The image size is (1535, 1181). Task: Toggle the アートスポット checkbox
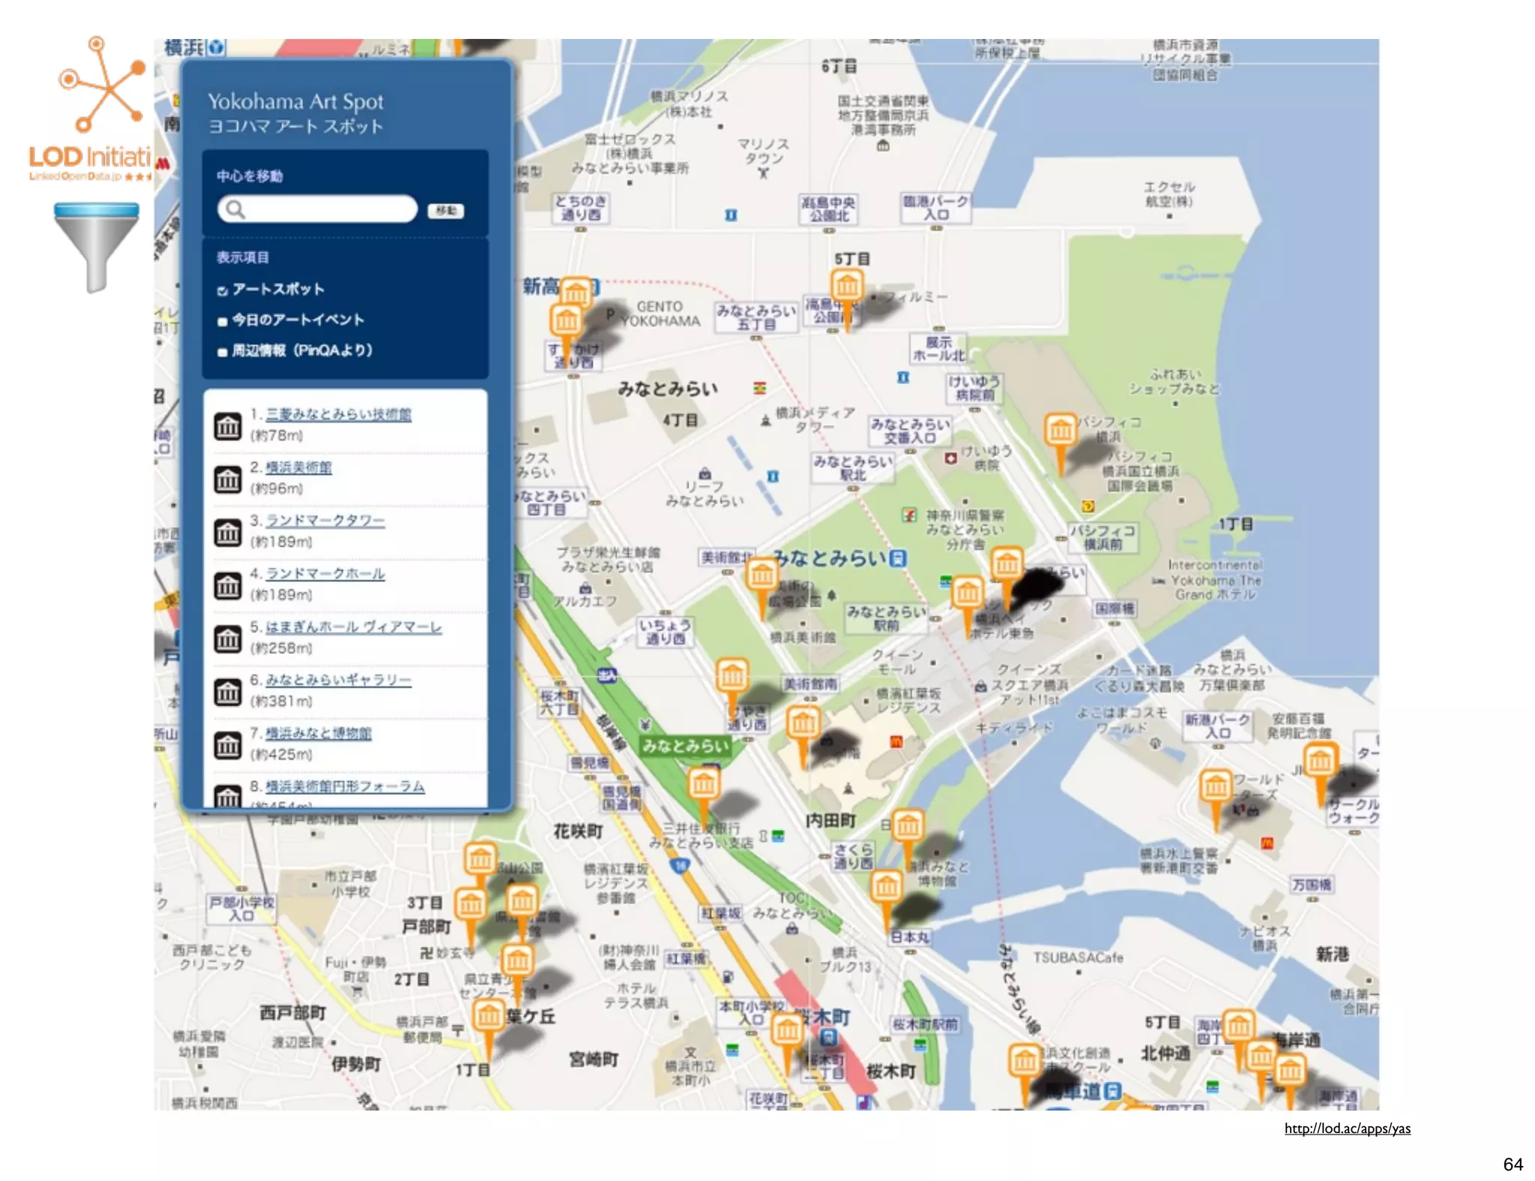click(222, 291)
